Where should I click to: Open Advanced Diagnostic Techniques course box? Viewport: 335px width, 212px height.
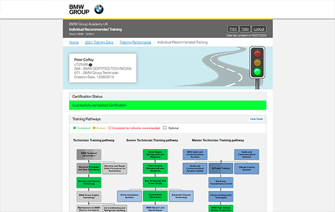click(x=221, y=196)
